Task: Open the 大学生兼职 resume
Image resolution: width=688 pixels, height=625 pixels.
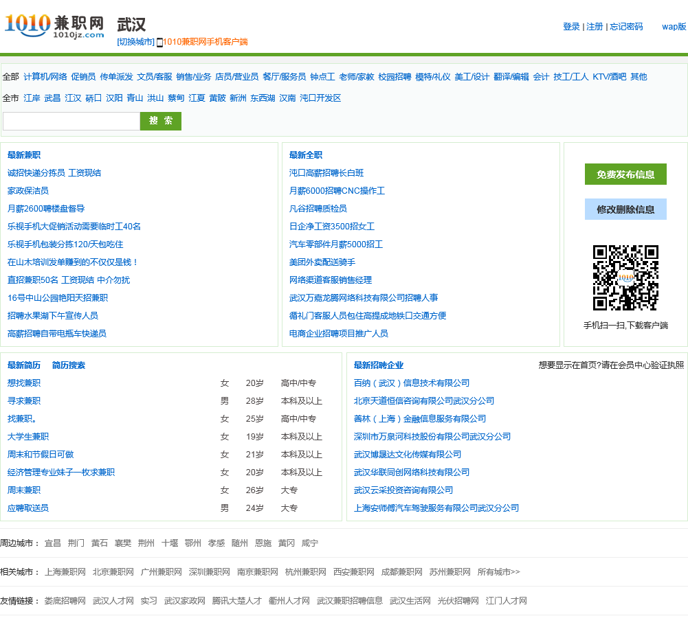Action: coord(27,437)
